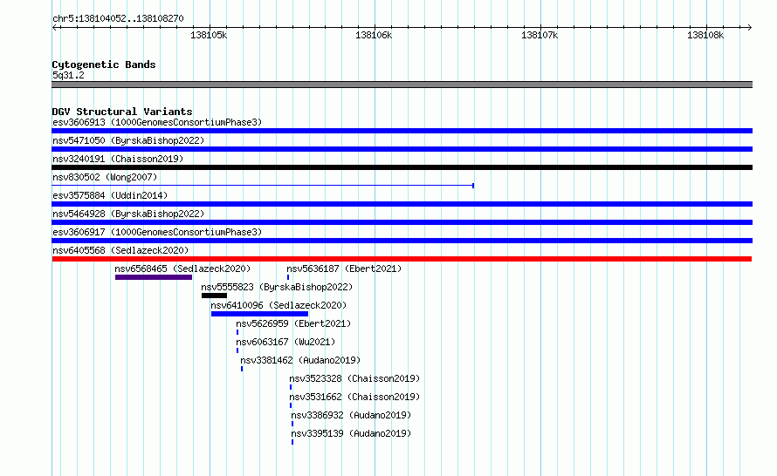Select the black bar for nsv3240191

(x=402, y=167)
